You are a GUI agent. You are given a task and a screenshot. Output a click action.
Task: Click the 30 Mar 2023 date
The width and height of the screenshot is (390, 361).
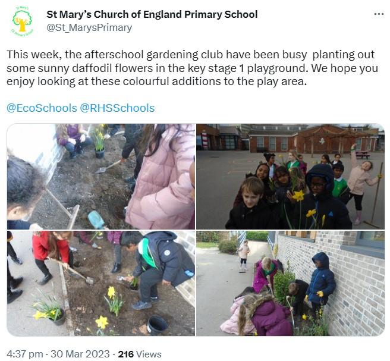coord(80,354)
